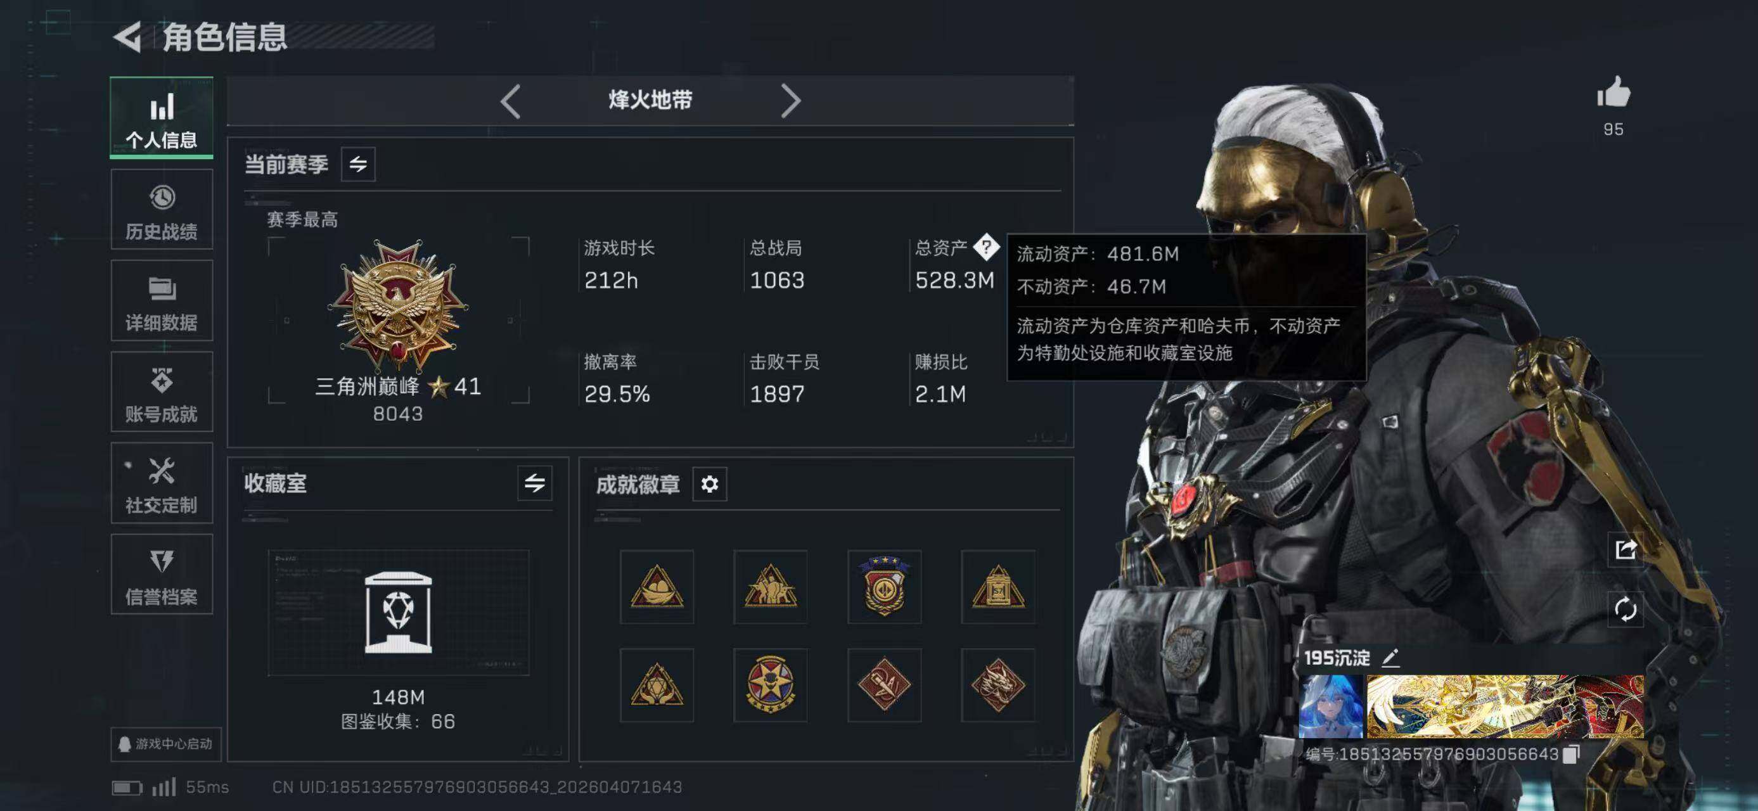
Task: Click the back arrow beside 角色信息
Action: tap(127, 37)
